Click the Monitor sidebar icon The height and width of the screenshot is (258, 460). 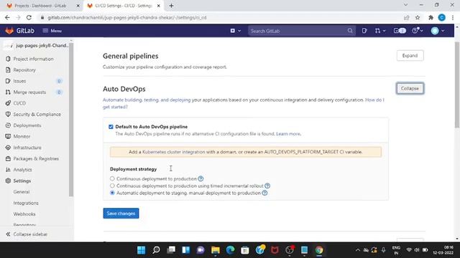[x=8, y=137]
